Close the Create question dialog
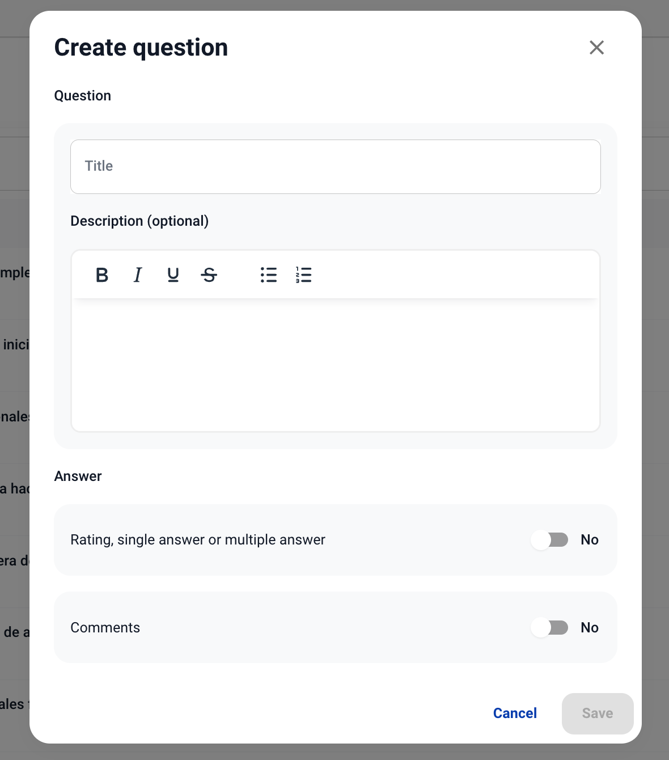This screenshot has width=669, height=760. point(596,48)
